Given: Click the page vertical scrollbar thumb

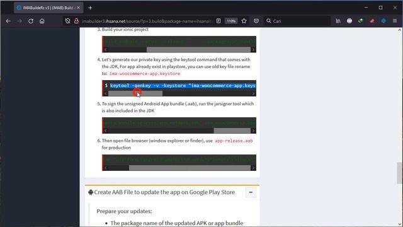Looking at the screenshot, I should (399, 173).
